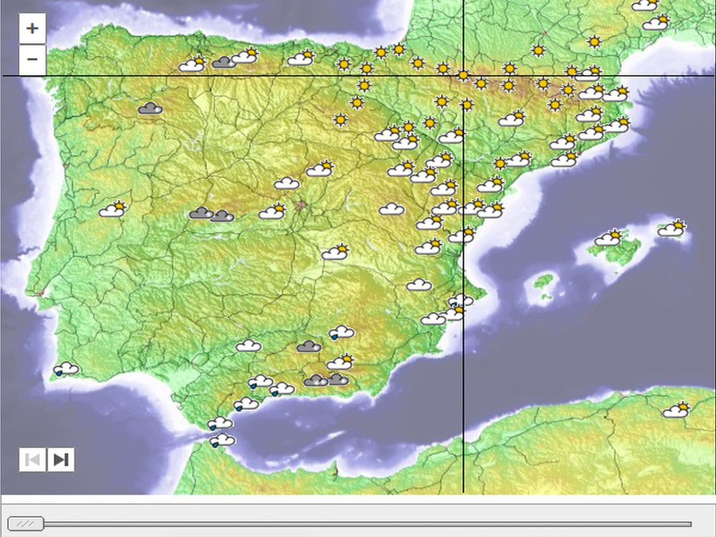Click the zoom out minus button

coord(32,59)
